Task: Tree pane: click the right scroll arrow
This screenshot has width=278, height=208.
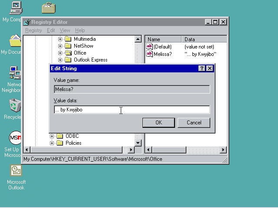Action: (x=131, y=150)
